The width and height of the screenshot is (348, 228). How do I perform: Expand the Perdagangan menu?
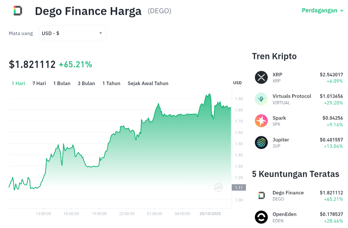pos(322,11)
